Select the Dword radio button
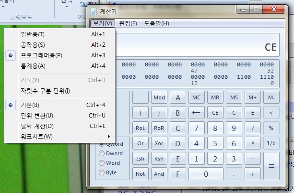Image resolution: width=294 pixels, height=193 pixels. (102, 153)
